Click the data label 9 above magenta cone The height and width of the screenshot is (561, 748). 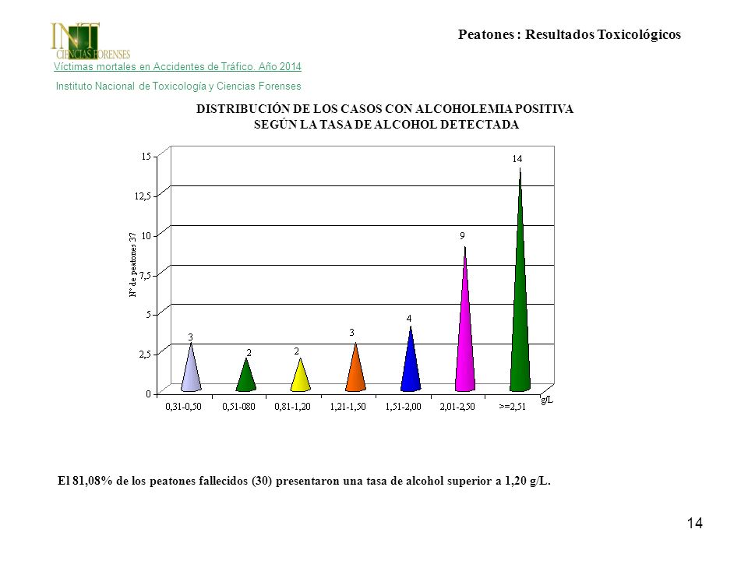[462, 235]
